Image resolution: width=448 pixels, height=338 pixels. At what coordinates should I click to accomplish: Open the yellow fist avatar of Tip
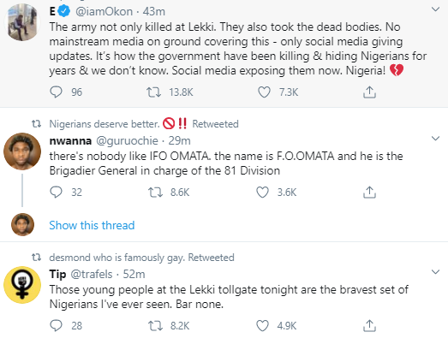[22, 285]
